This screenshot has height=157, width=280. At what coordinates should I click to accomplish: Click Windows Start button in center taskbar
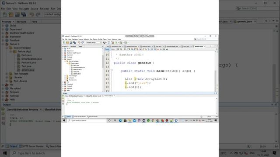pos(64,120)
